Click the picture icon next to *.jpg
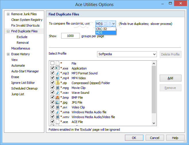The image size is (189, 145). pyautogui.click(x=57, y=102)
